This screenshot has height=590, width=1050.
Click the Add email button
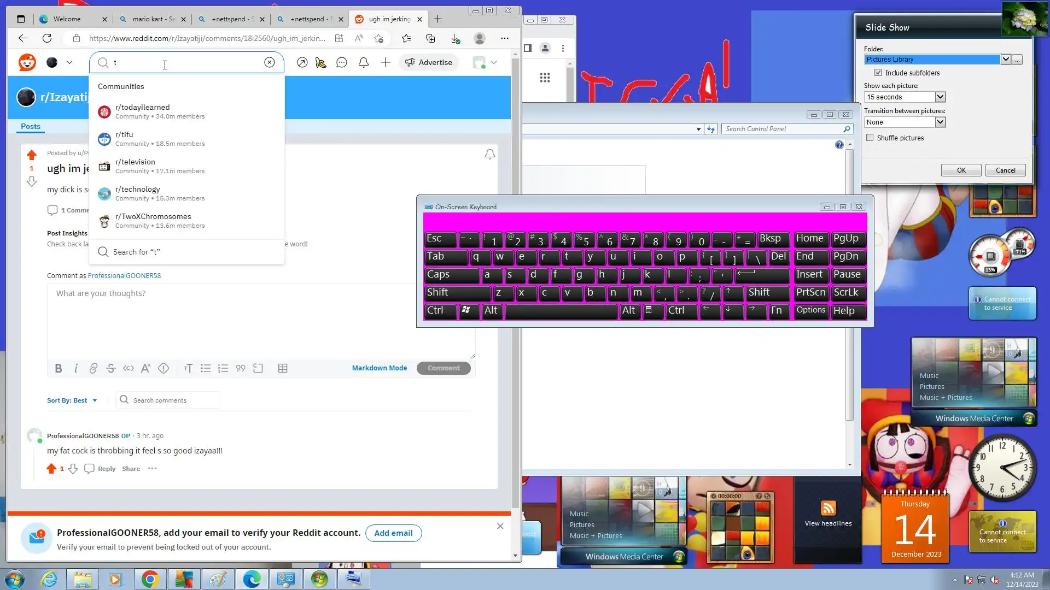(393, 533)
